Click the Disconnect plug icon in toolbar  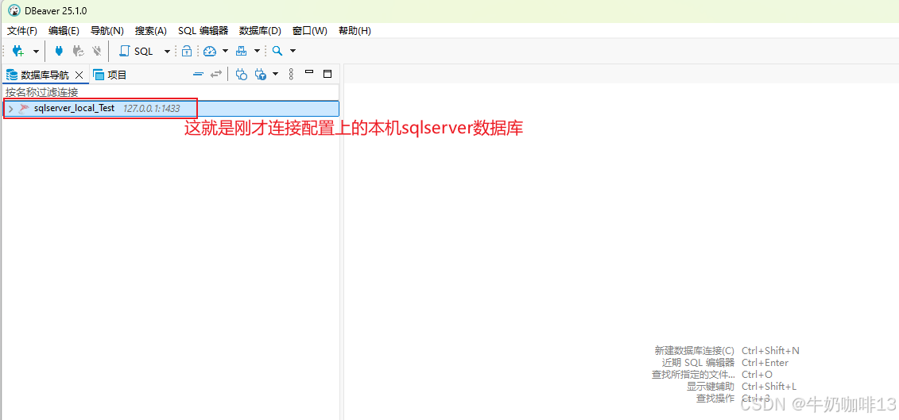pos(97,51)
